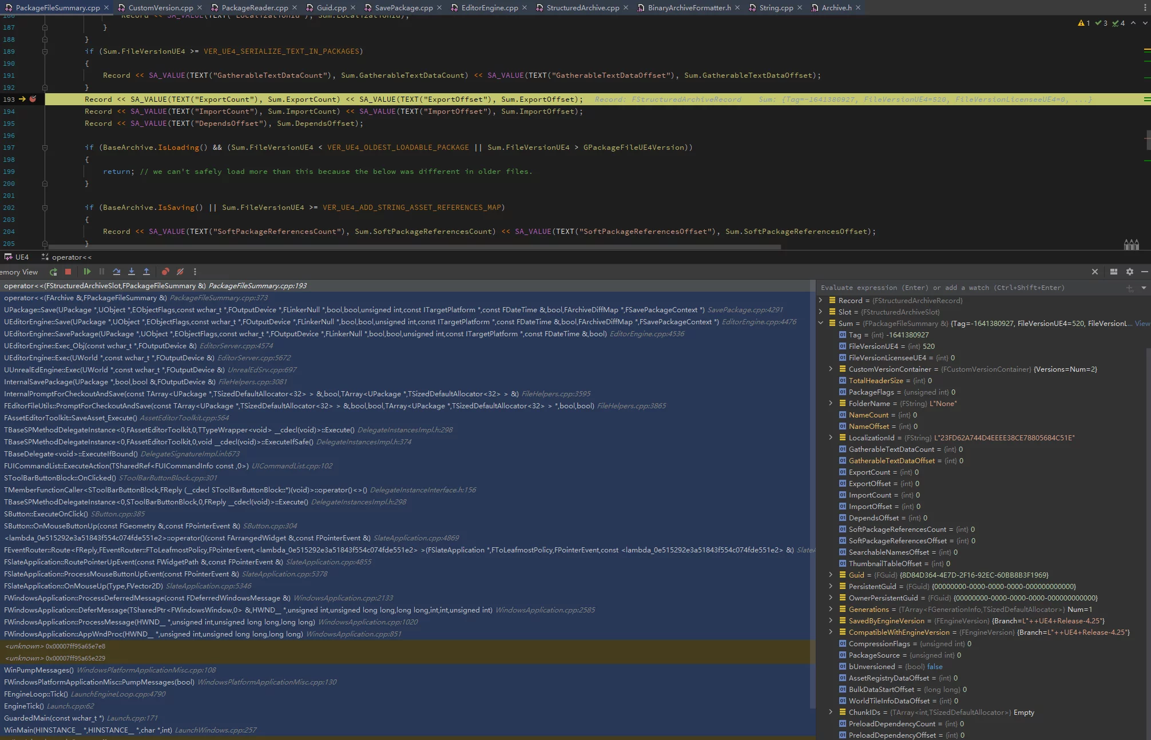Collapse the code fold at line 197
Screen dimensions: 1151x740
point(45,148)
